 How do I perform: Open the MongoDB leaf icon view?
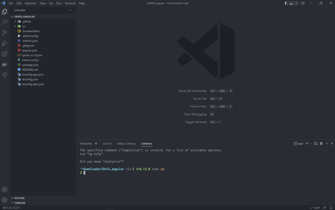pos(5,75)
